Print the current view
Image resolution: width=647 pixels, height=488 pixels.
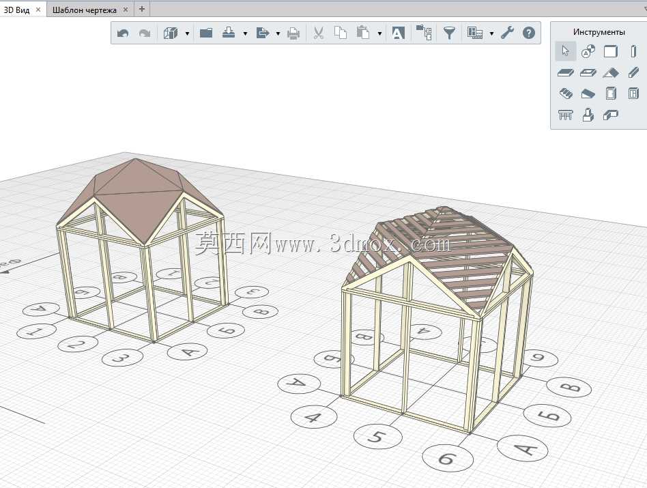(x=293, y=33)
